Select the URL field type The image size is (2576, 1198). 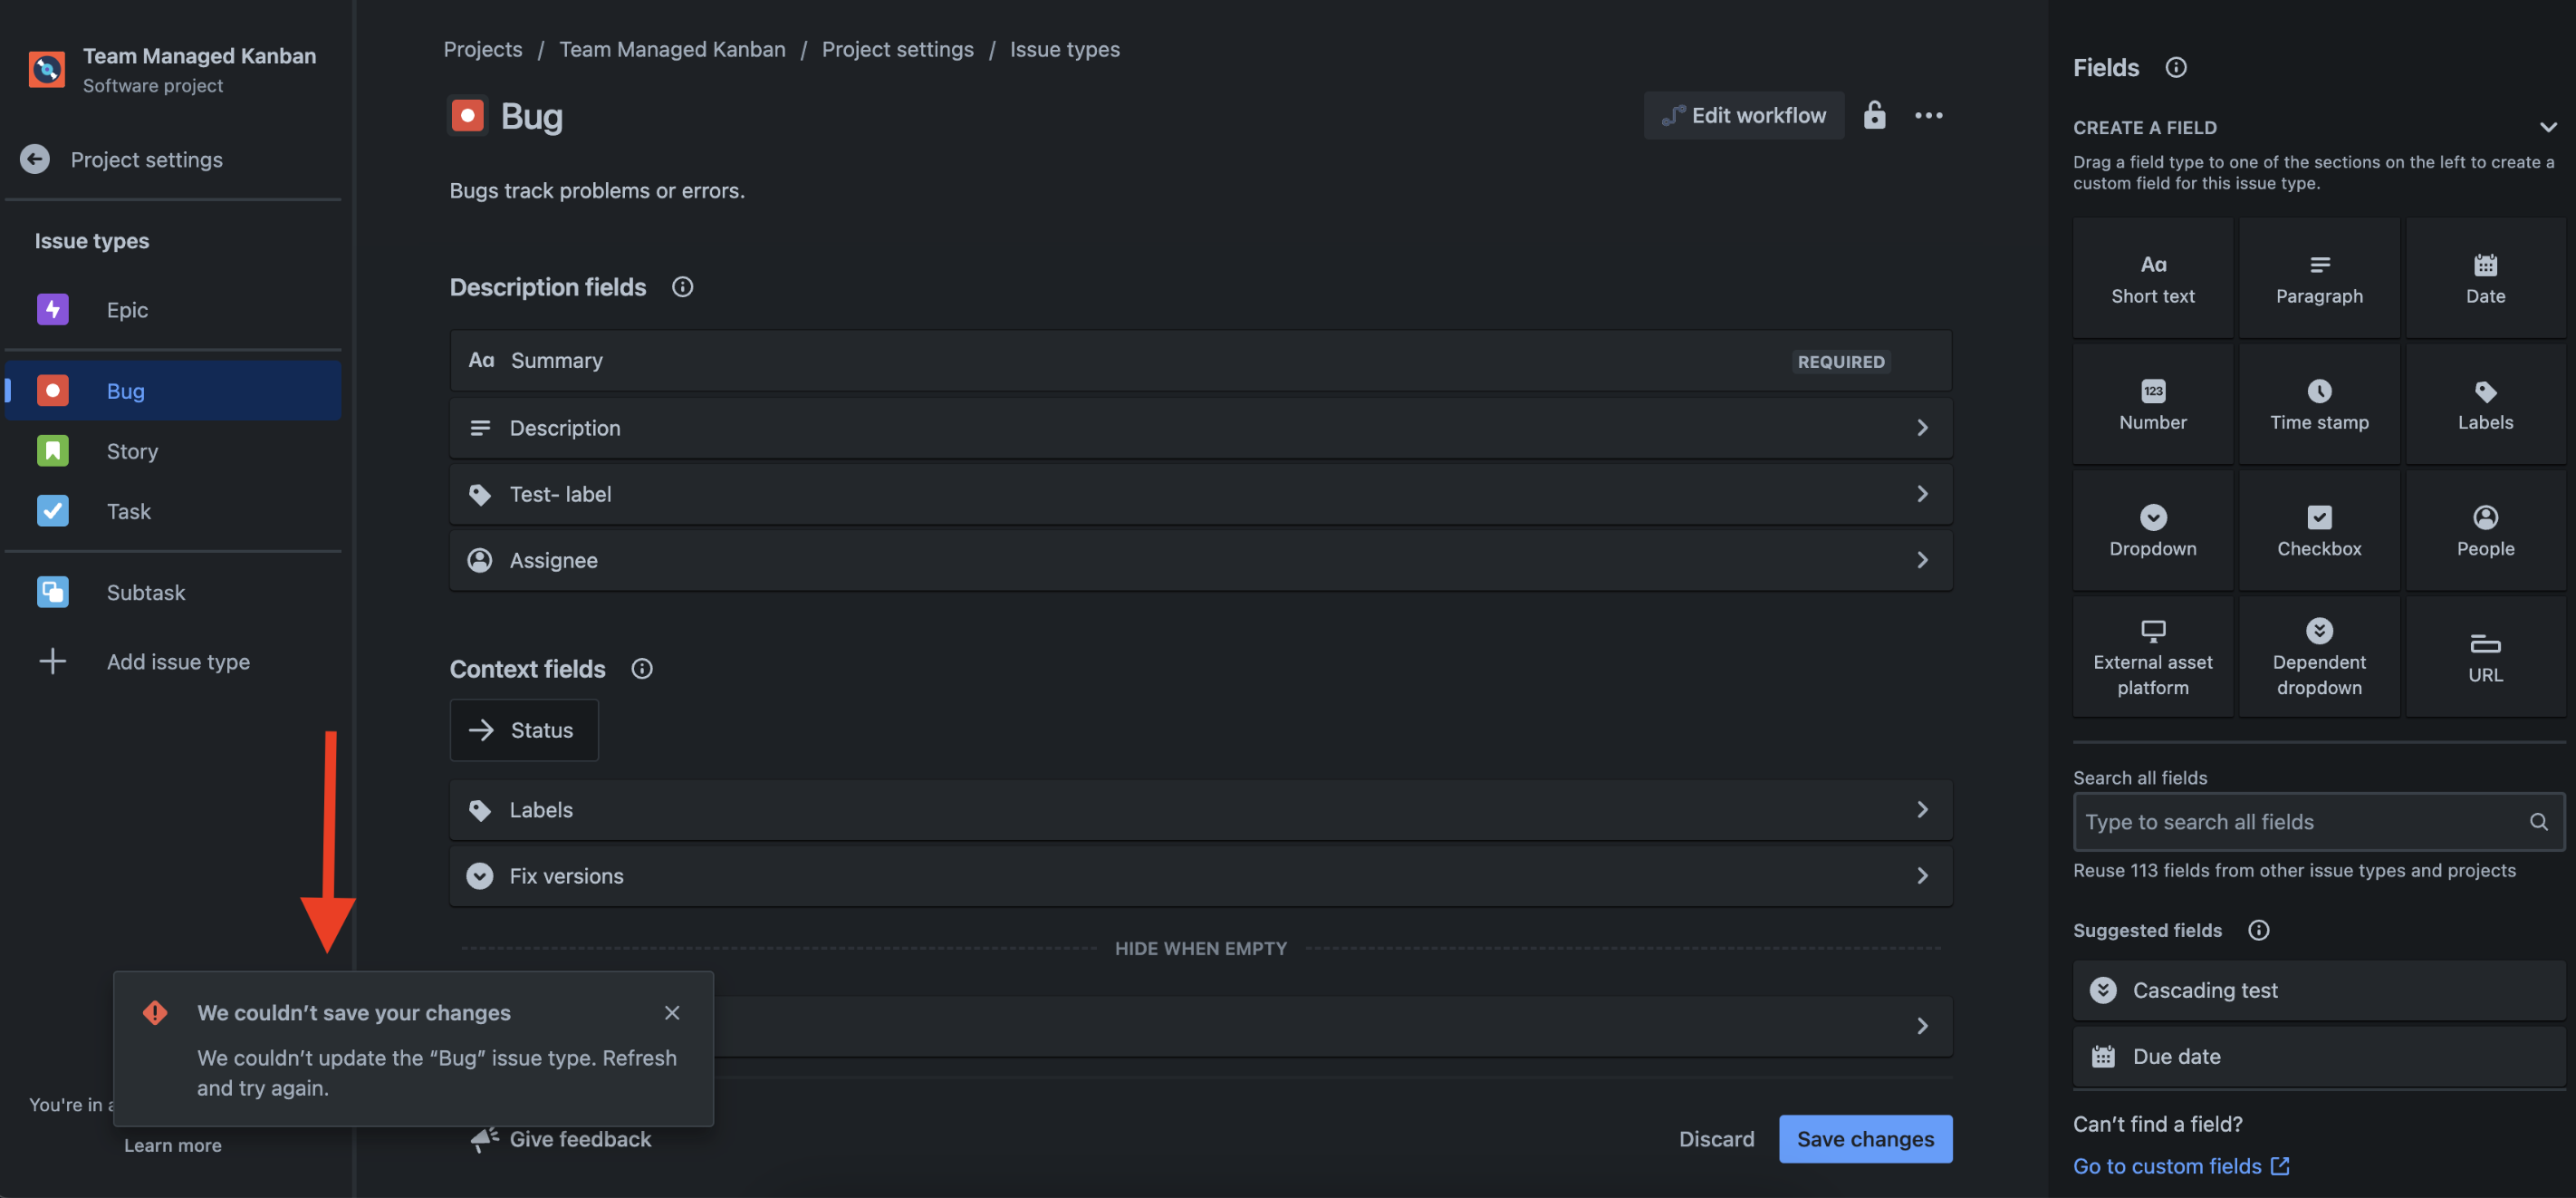pos(2485,657)
